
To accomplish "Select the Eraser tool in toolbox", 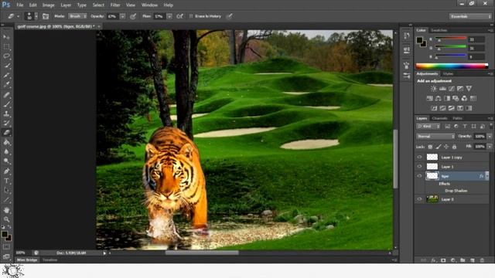I will (x=6, y=132).
